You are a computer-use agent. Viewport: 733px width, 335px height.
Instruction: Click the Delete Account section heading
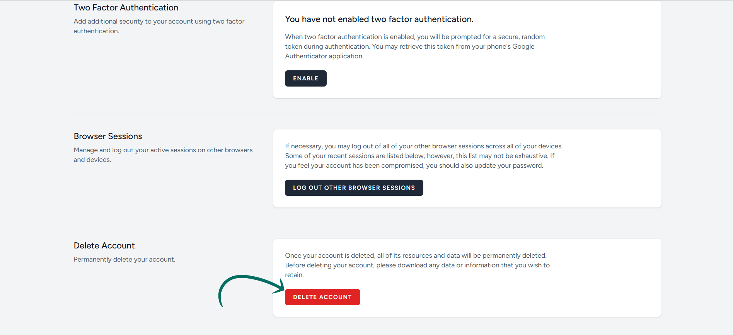tap(104, 246)
